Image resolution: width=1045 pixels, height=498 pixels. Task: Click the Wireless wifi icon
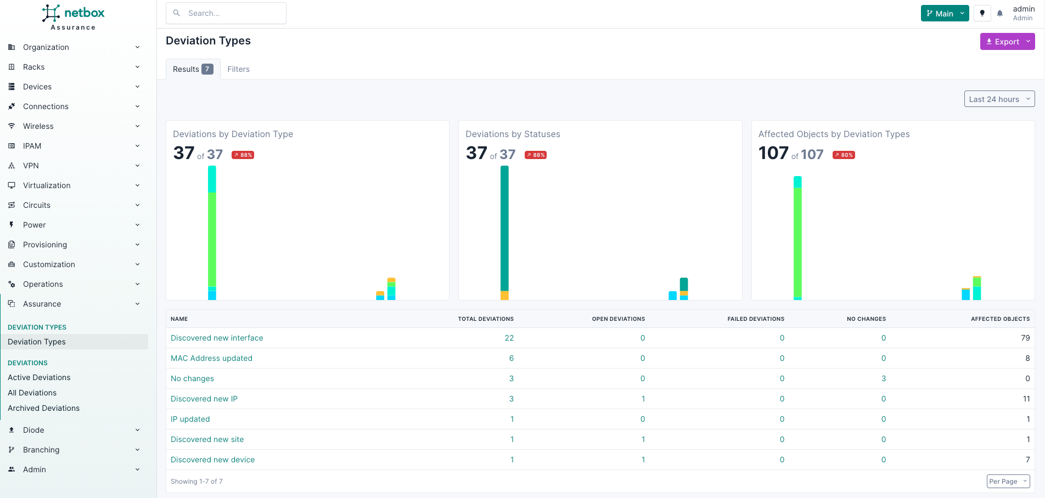[12, 126]
